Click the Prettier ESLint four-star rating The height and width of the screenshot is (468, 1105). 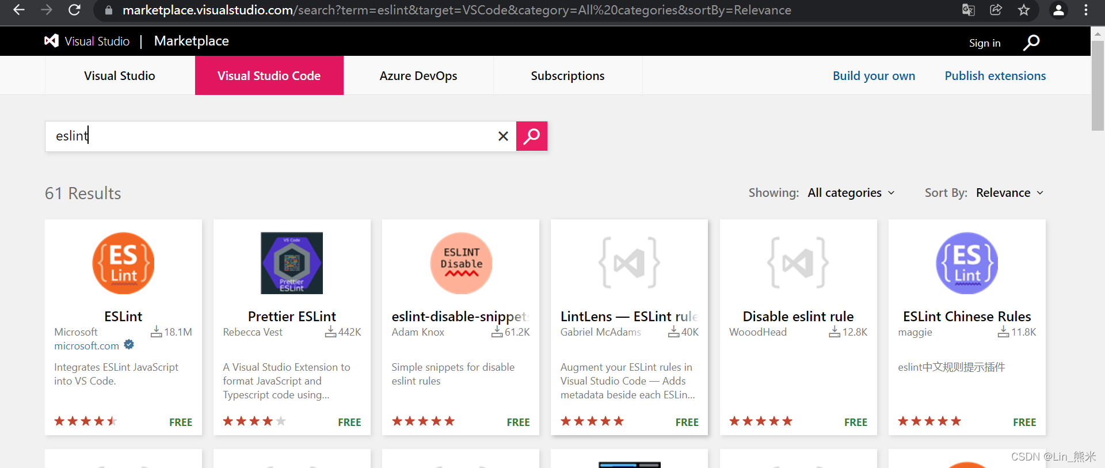(254, 421)
